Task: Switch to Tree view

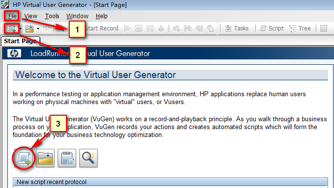Action: (300, 28)
